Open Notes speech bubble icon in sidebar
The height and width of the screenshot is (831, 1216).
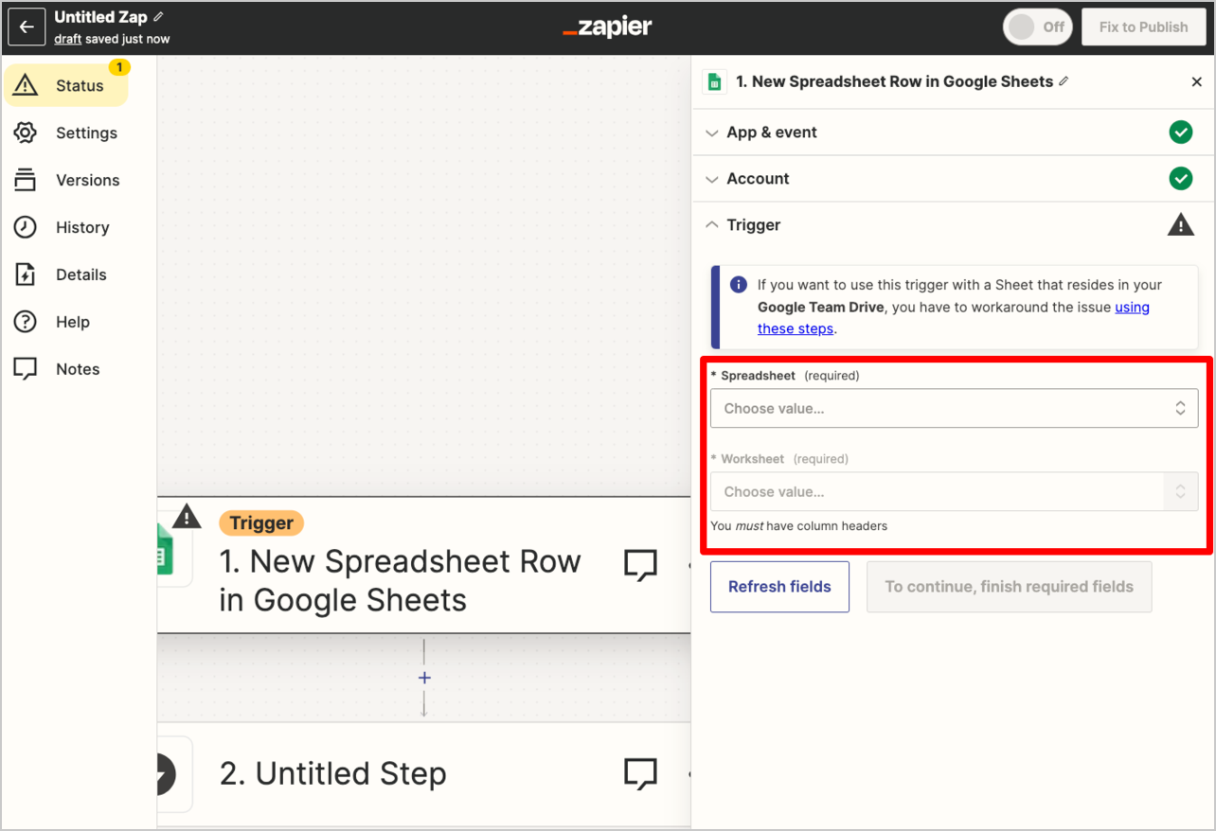point(26,369)
